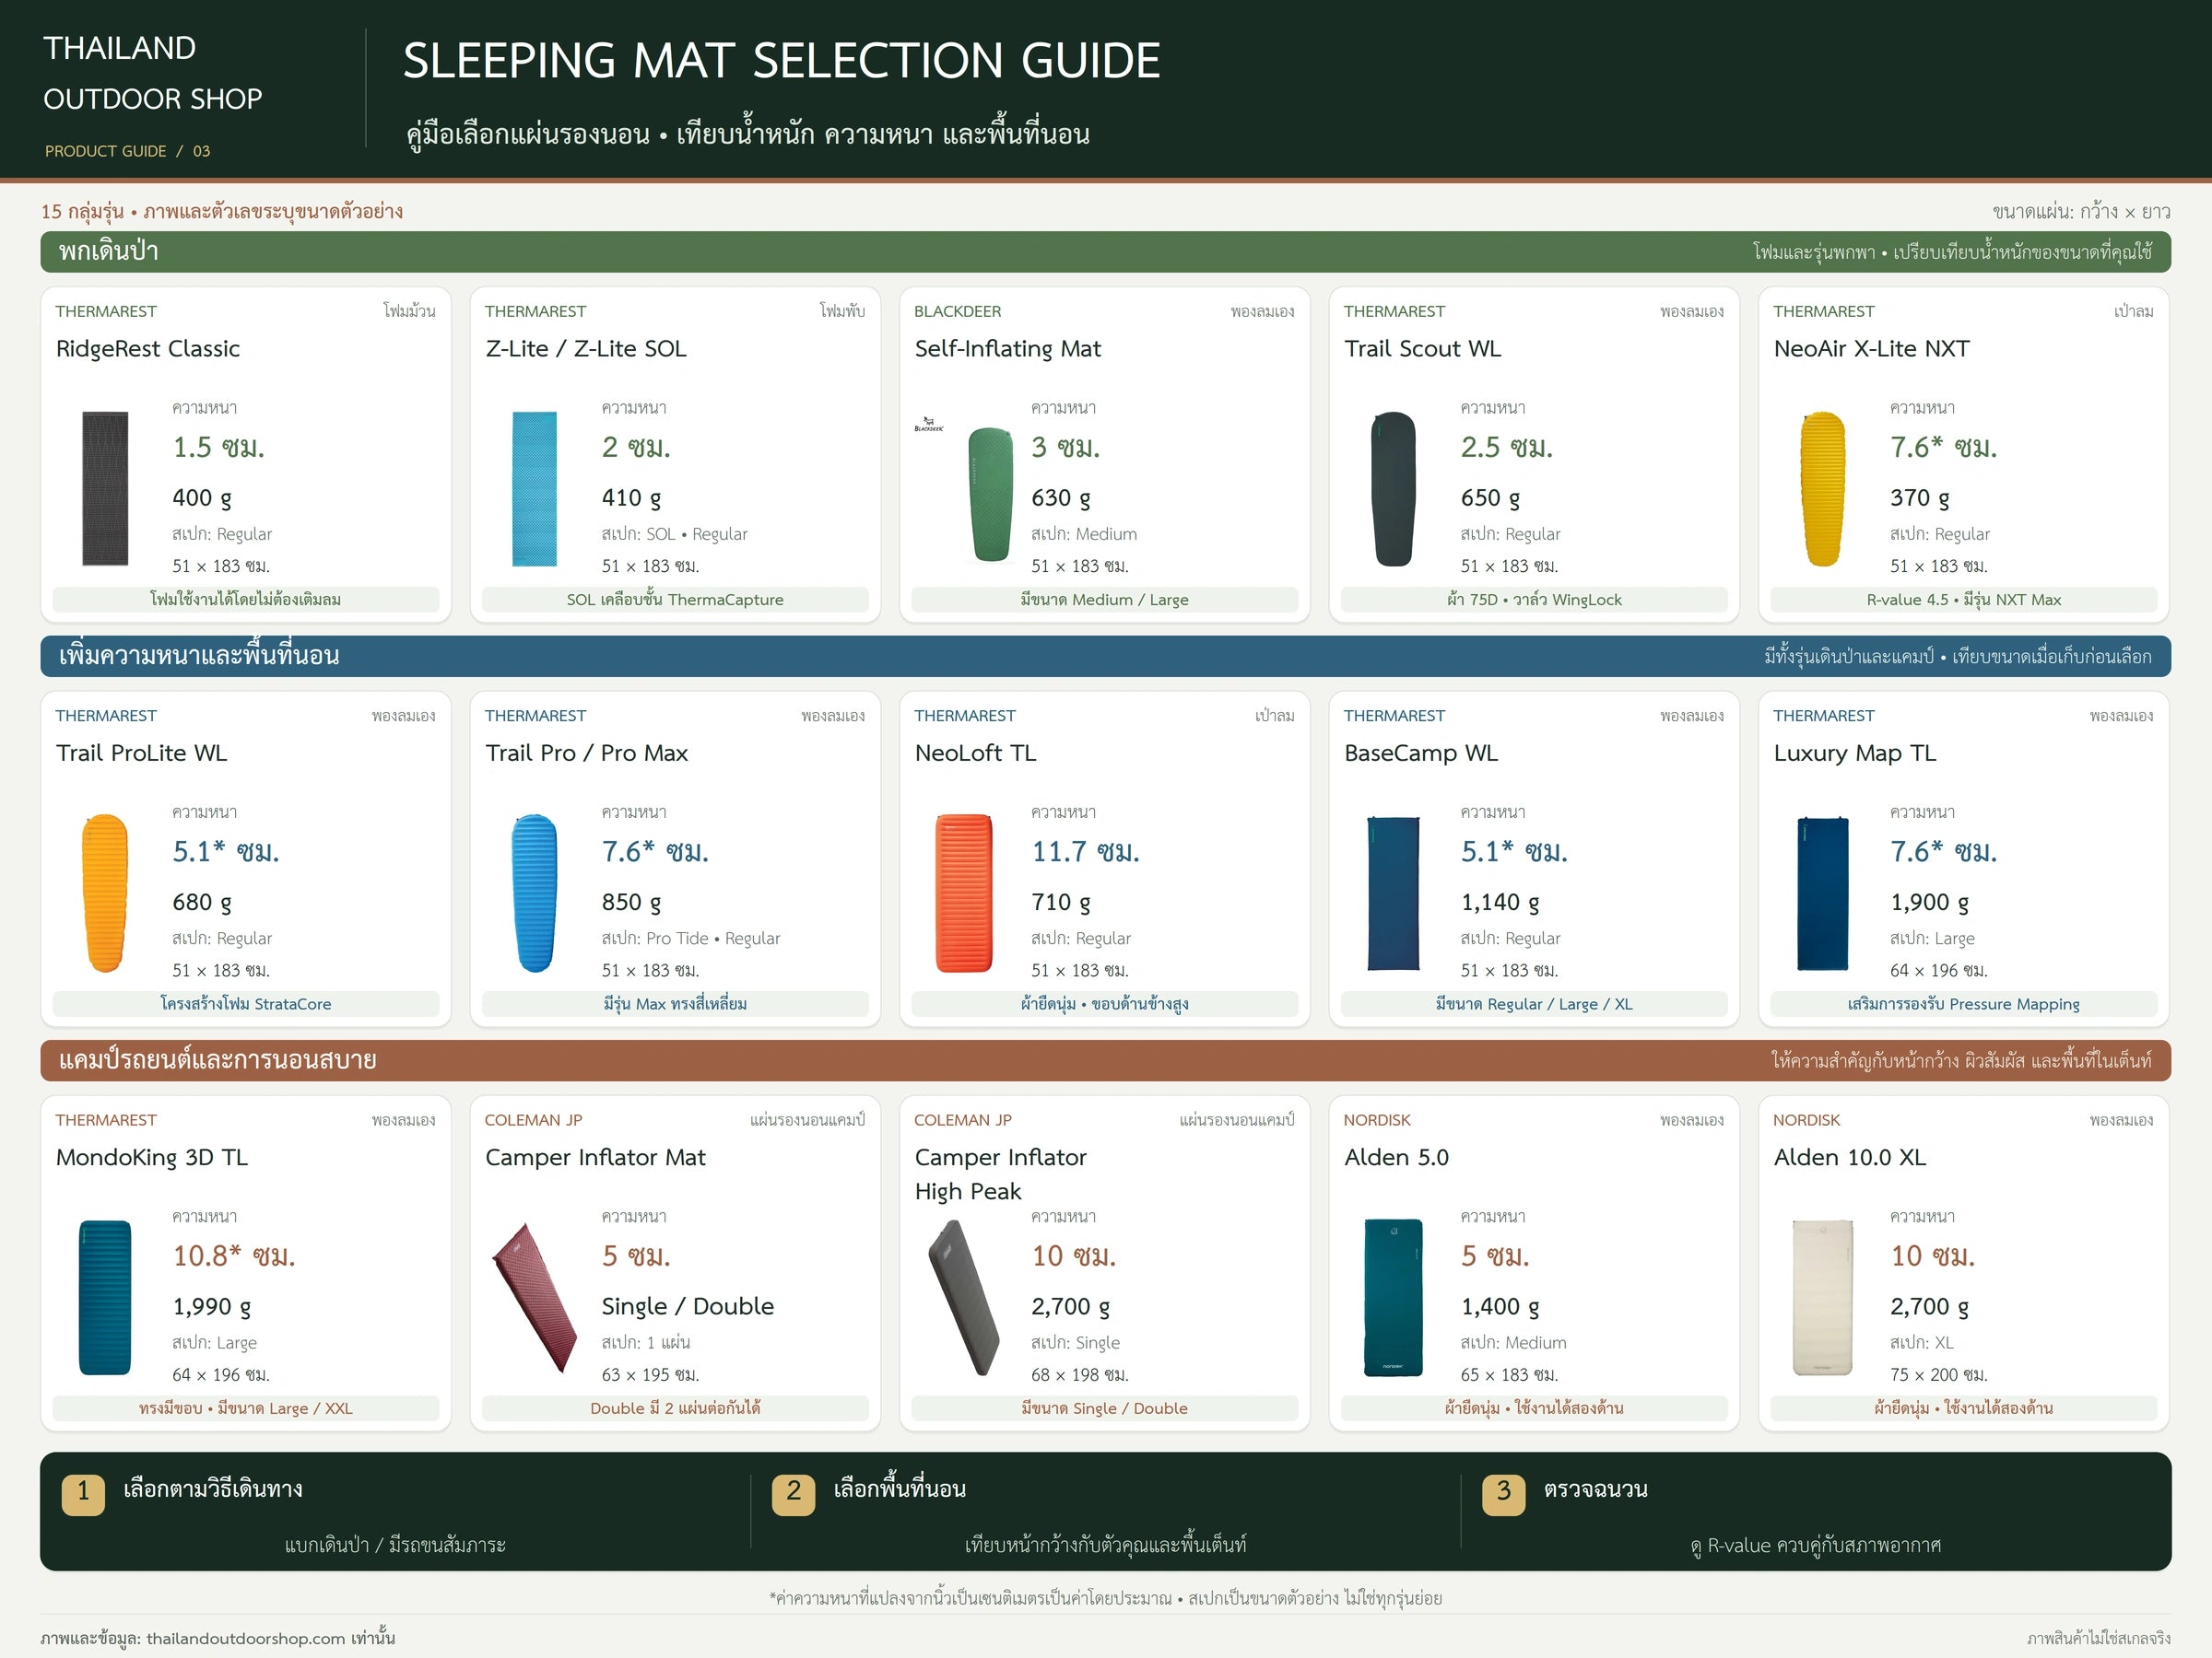
Task: Click the "BaseCamp WL" product name
Action: [1421, 753]
